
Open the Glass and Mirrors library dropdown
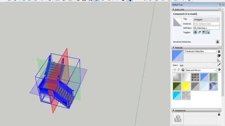click(x=201, y=70)
